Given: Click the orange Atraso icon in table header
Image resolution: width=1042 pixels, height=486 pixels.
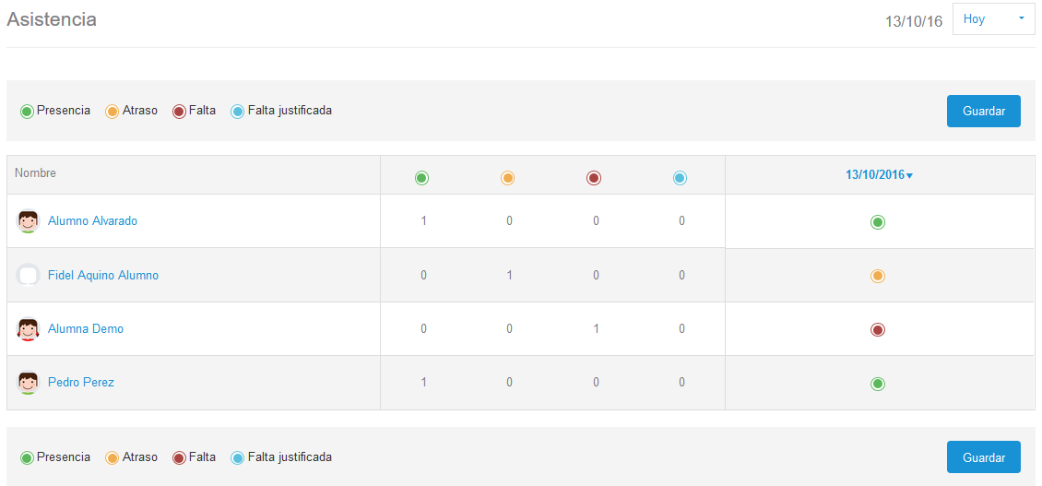Looking at the screenshot, I should [507, 178].
